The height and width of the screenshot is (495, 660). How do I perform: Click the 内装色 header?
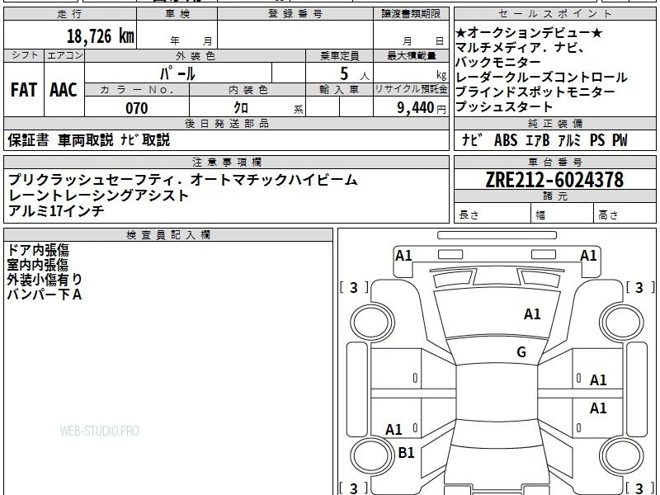tap(247, 90)
